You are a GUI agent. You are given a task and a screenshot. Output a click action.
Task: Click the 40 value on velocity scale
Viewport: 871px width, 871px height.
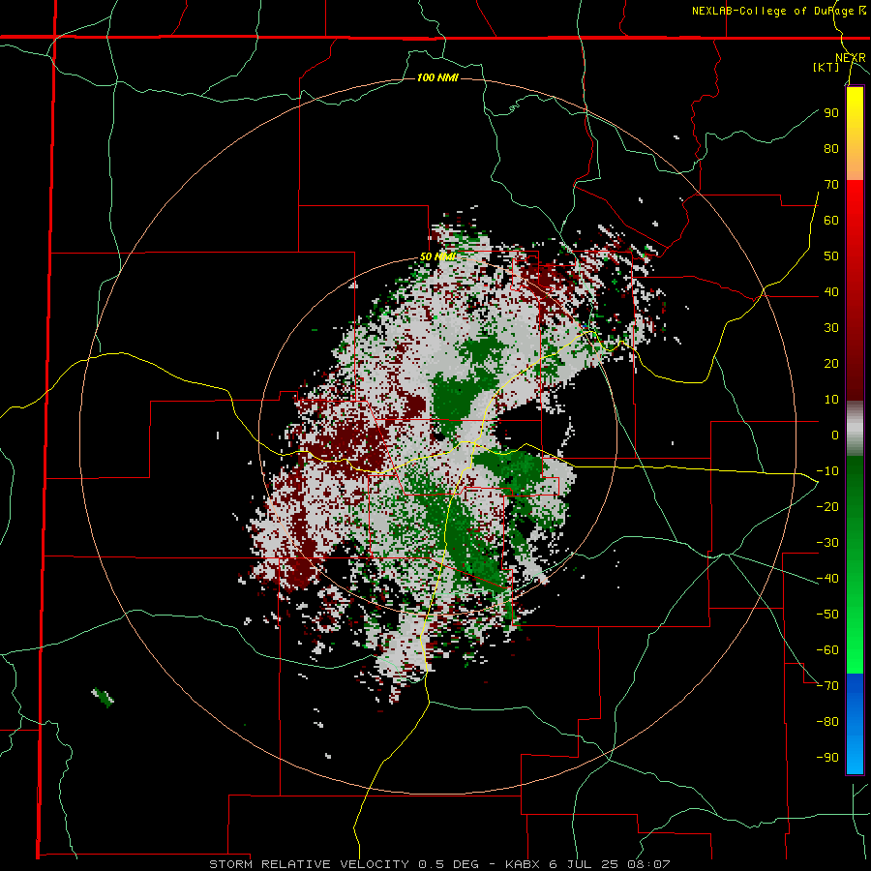point(831,291)
